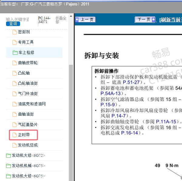Click the right arrow icon on 下一页
The height and width of the screenshot is (181, 182).
click(x=153, y=19)
